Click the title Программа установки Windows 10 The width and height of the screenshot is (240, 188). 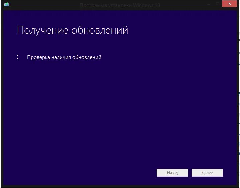tap(120, 5)
